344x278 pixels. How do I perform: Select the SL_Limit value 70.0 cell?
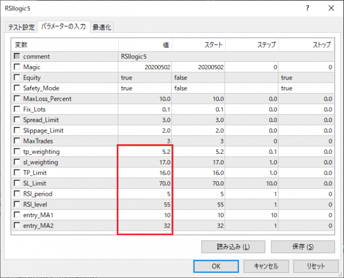(x=145, y=183)
